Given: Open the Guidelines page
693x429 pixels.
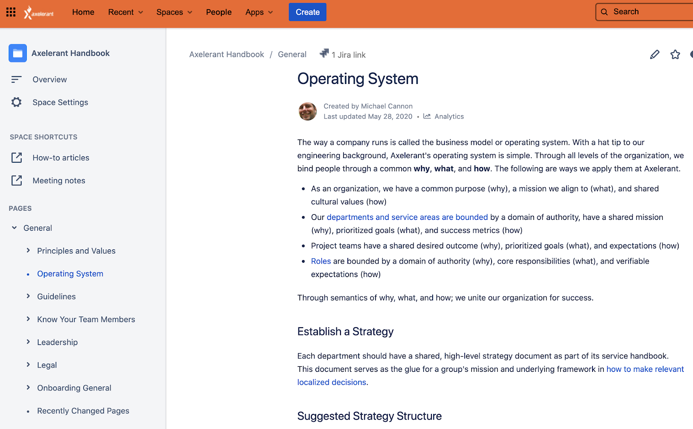Looking at the screenshot, I should point(56,297).
